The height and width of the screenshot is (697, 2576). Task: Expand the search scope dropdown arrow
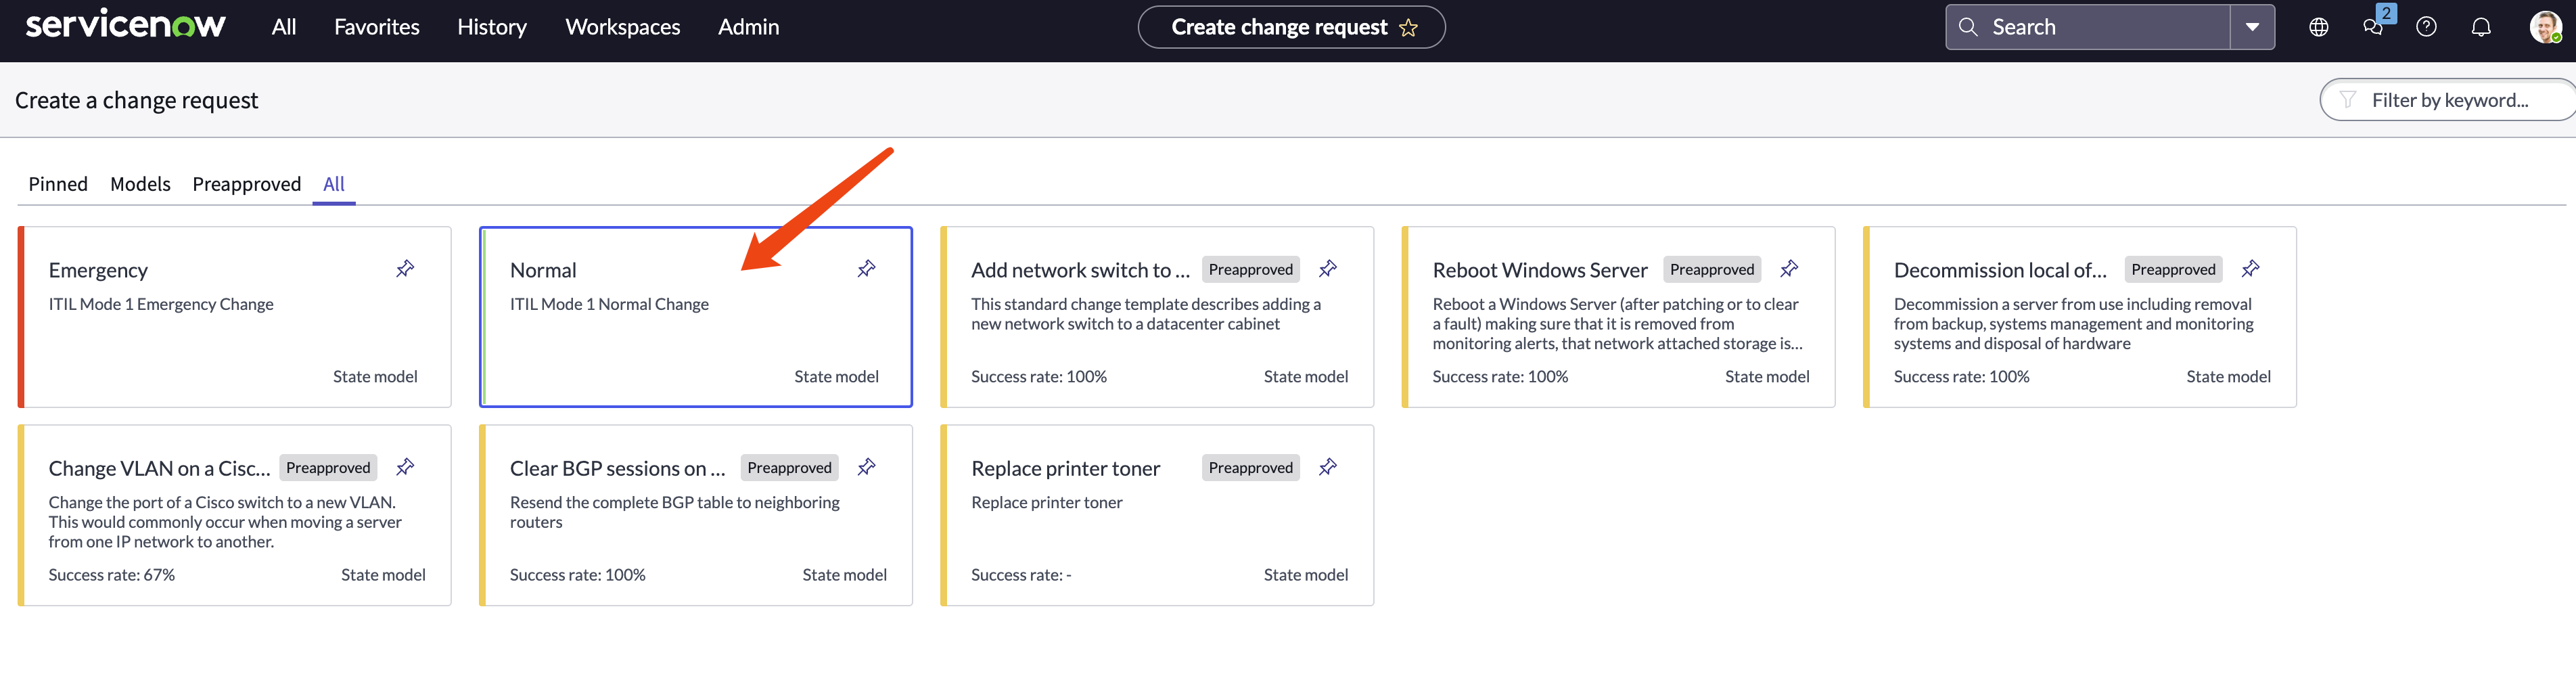tap(2252, 28)
